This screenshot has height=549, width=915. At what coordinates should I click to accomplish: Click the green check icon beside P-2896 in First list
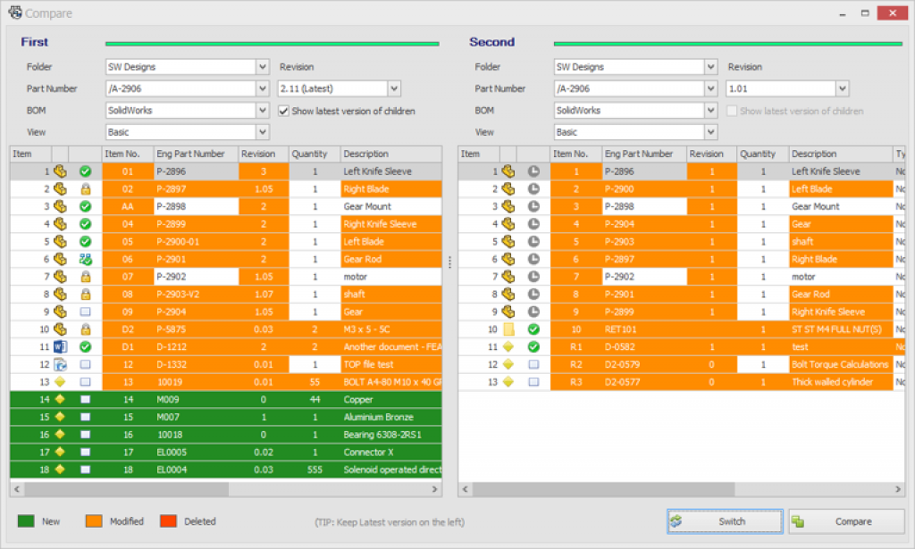click(x=86, y=171)
